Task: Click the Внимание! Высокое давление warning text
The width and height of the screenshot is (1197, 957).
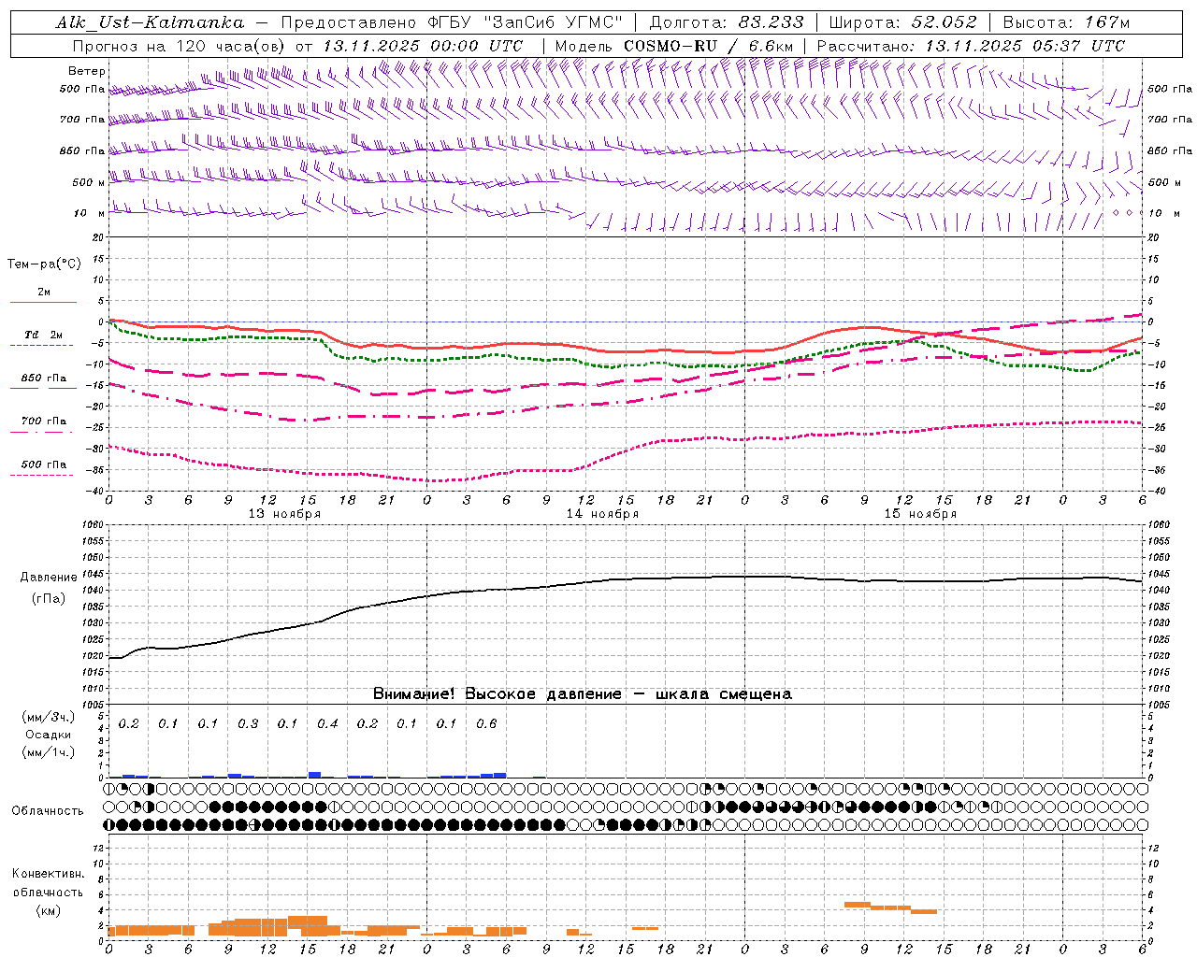Action: click(x=582, y=693)
